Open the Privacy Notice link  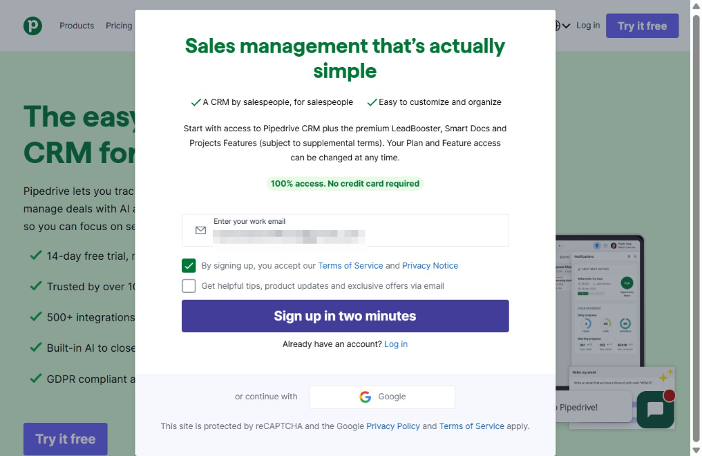tap(430, 266)
